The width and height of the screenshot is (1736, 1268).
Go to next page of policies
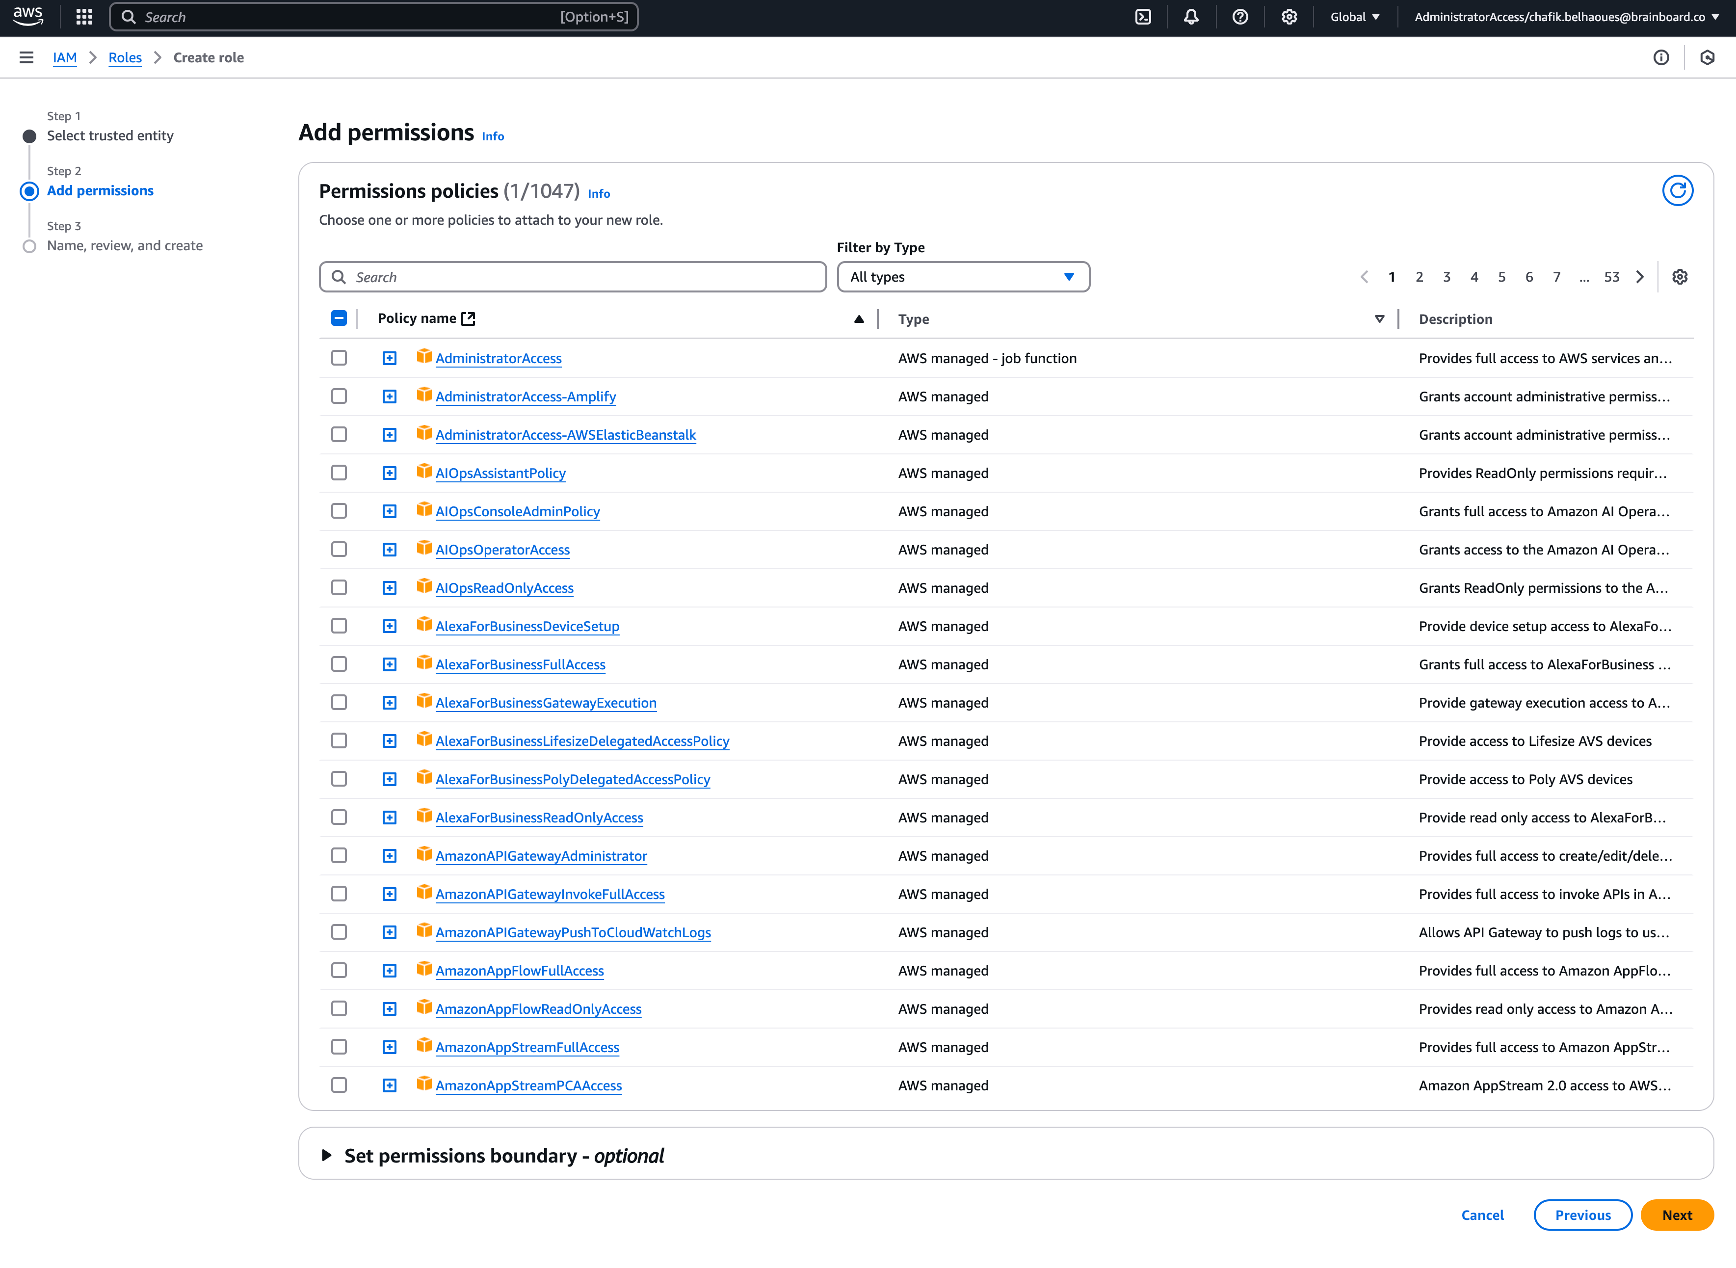point(1640,277)
